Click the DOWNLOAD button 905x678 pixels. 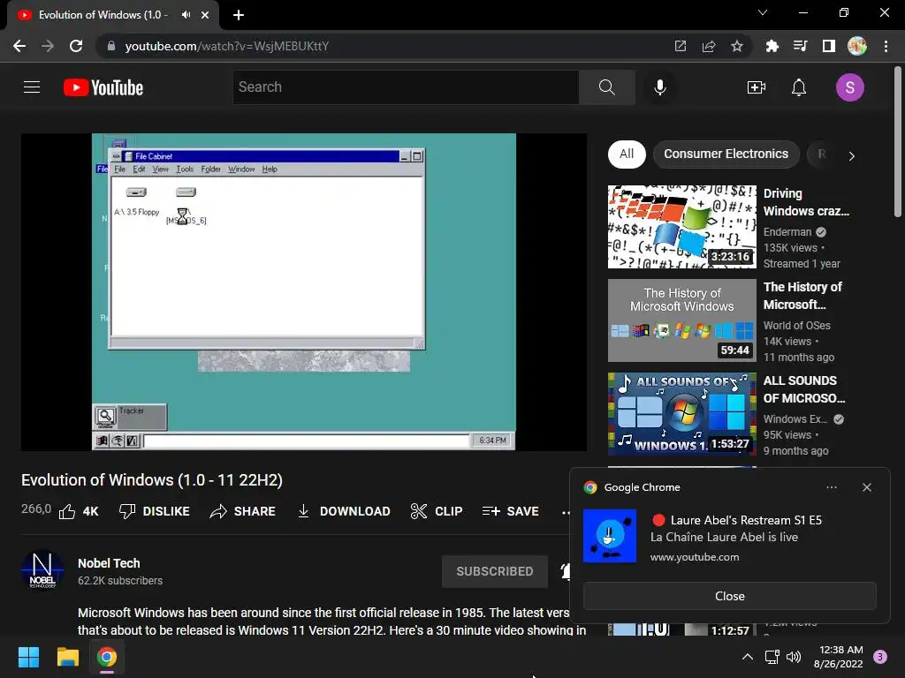click(x=343, y=511)
